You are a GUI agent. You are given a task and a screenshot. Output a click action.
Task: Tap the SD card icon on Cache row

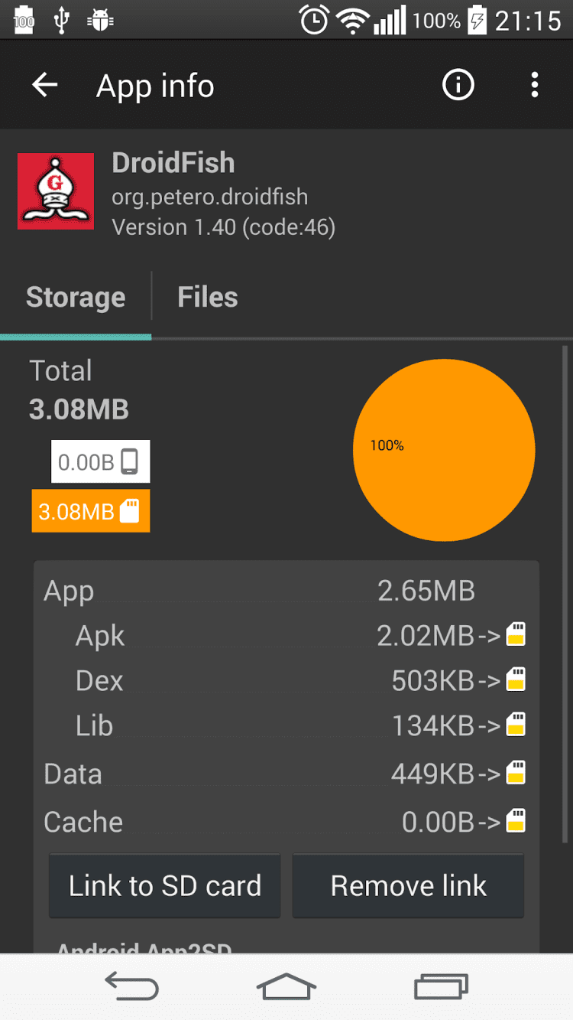tap(516, 822)
